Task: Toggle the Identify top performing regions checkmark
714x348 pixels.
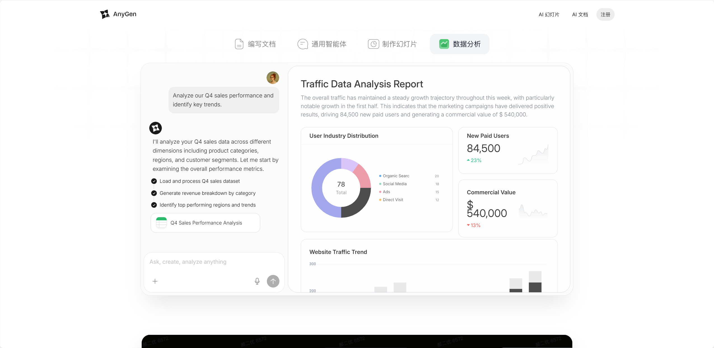Action: pyautogui.click(x=154, y=205)
